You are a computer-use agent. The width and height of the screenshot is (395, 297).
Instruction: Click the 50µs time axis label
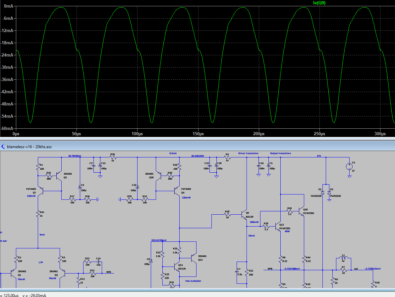click(x=76, y=134)
